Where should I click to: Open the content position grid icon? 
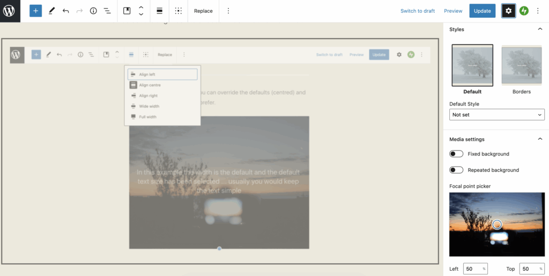tap(179, 11)
